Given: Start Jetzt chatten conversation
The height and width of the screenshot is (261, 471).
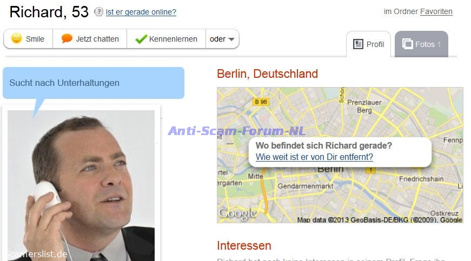Looking at the screenshot, I should [90, 39].
